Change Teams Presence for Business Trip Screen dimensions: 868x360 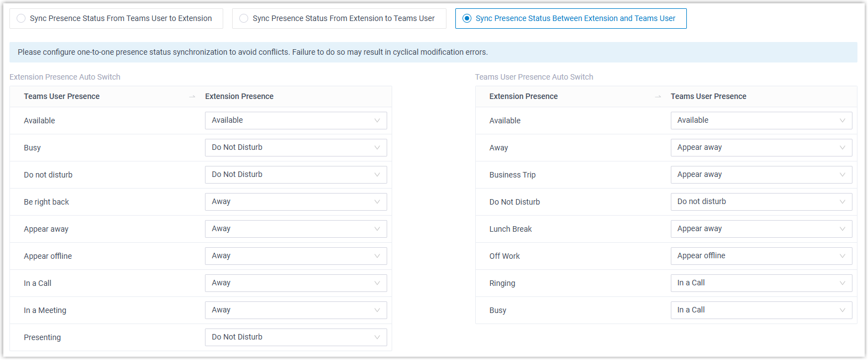tap(761, 175)
